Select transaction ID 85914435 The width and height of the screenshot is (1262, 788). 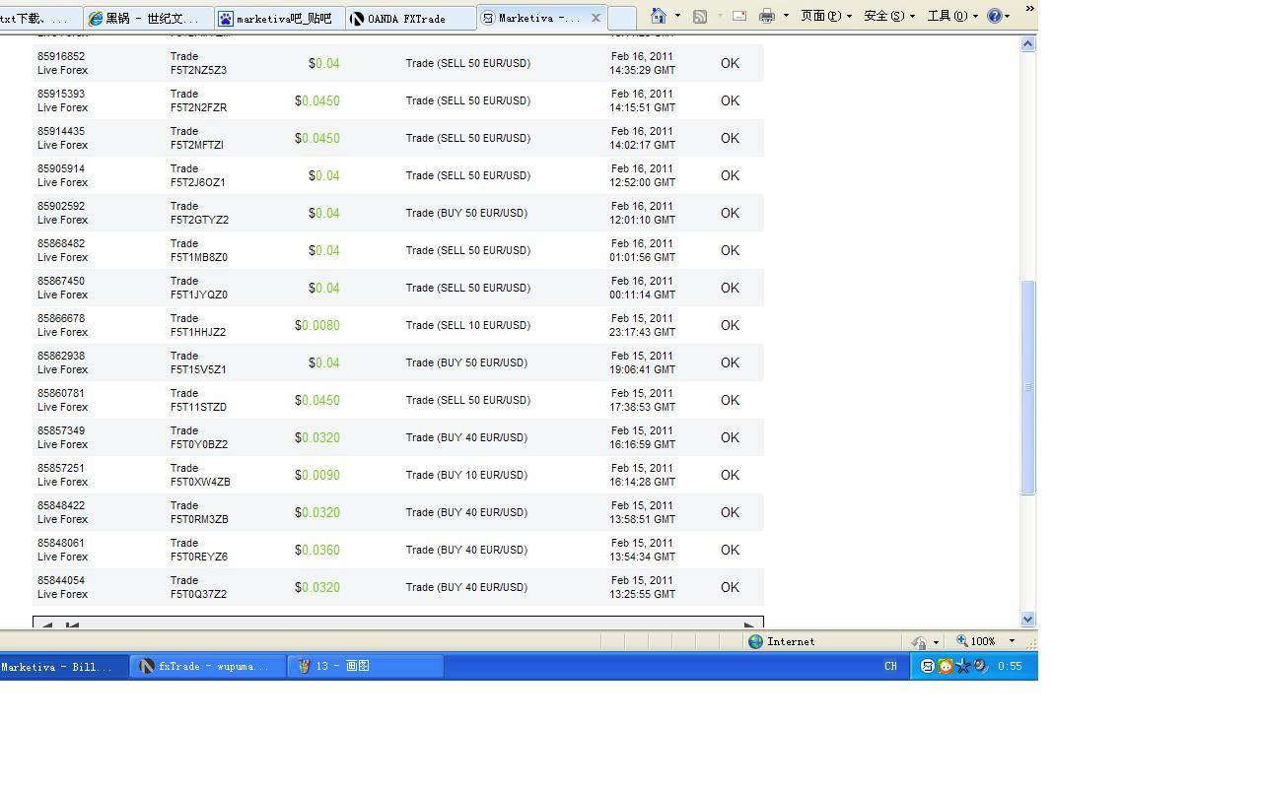(x=61, y=131)
